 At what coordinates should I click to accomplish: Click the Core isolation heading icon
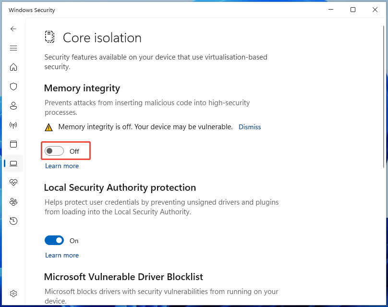49,37
